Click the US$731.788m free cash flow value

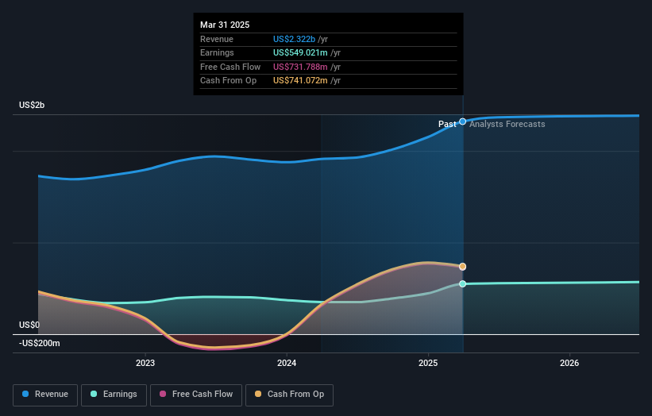click(x=300, y=67)
